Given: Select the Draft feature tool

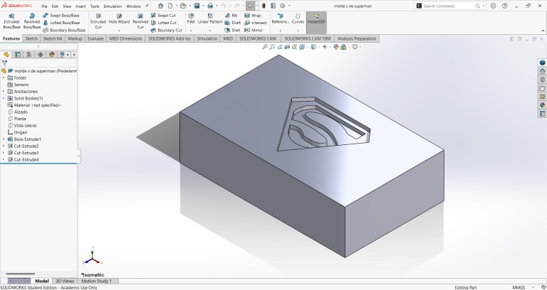Looking at the screenshot, I should (233, 23).
